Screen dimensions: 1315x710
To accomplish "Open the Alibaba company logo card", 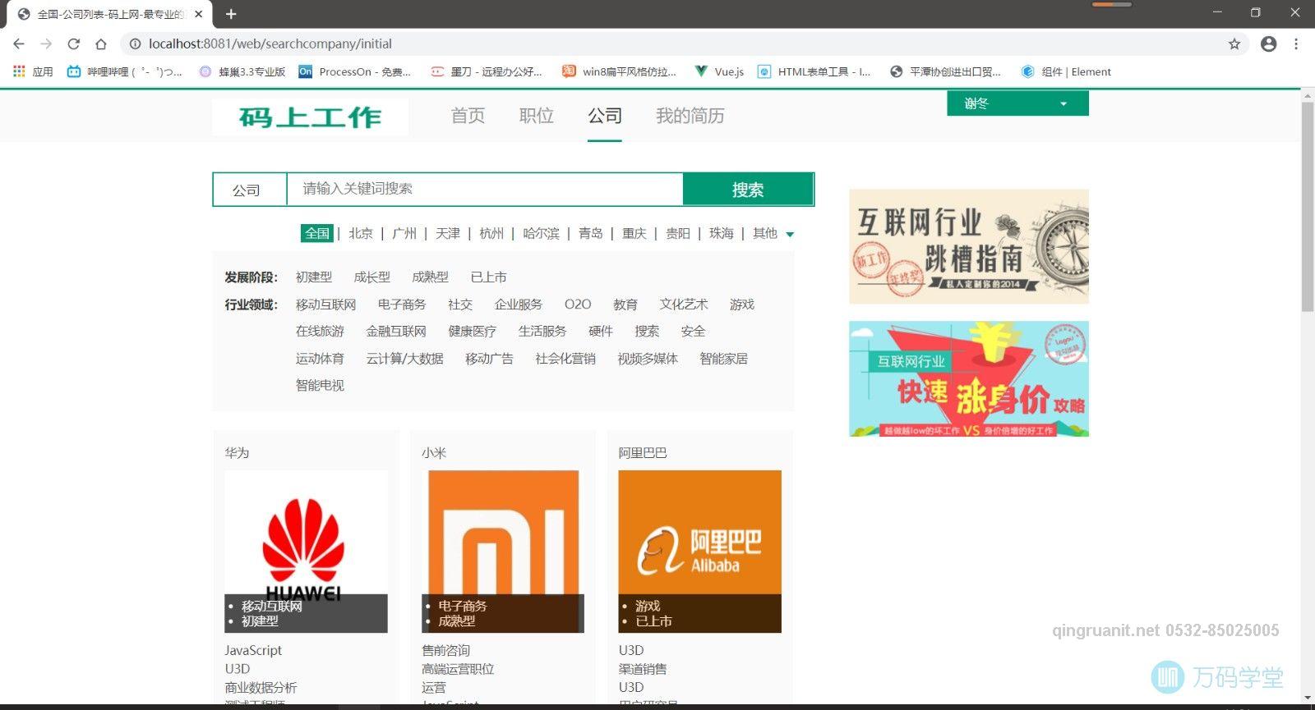I will pos(699,552).
